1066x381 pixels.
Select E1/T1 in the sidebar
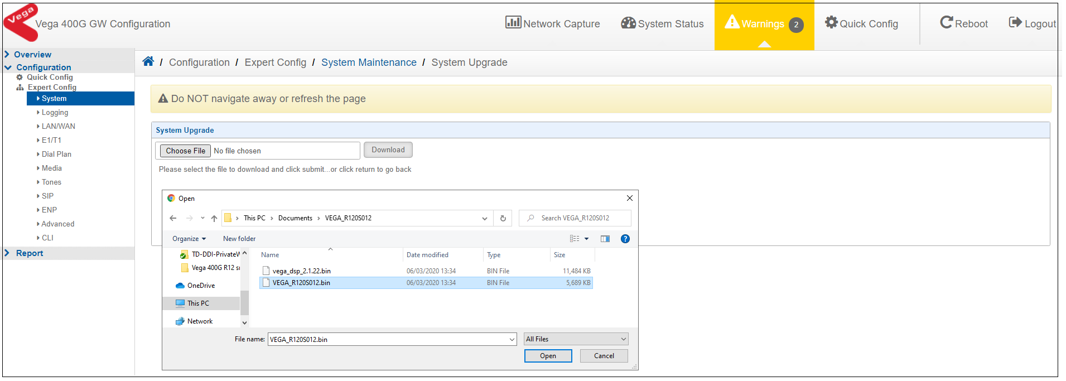pyautogui.click(x=51, y=141)
